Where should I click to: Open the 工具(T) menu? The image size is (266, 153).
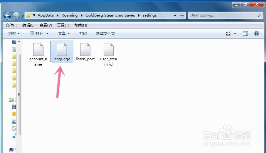[63, 25]
